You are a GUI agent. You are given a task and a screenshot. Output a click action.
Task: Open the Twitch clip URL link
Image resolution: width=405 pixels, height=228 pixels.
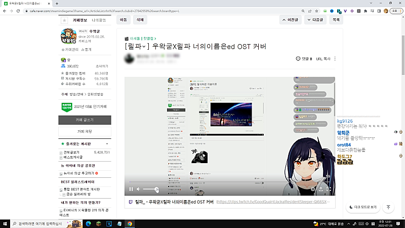point(273,202)
